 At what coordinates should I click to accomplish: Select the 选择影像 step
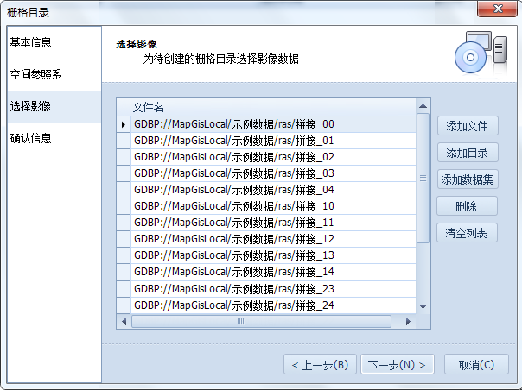(30, 106)
